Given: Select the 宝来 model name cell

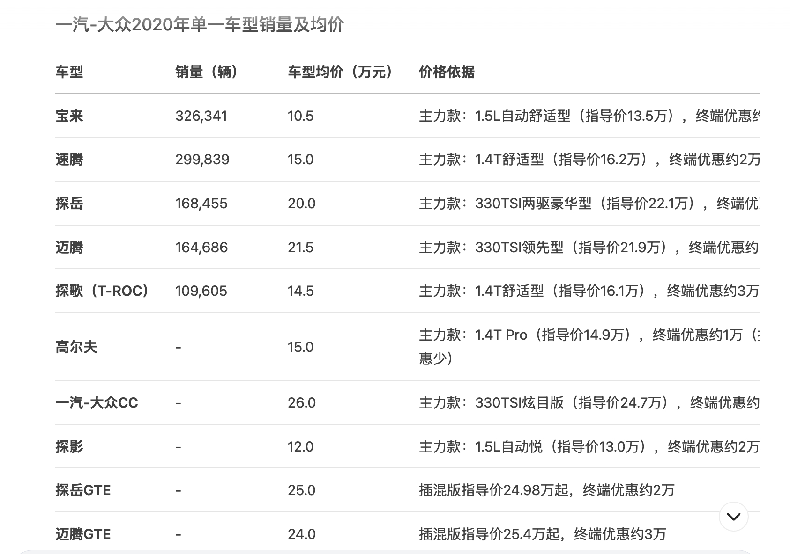Looking at the screenshot, I should 69,116.
